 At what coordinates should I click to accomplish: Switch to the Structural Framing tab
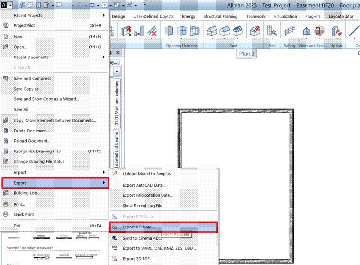[x=220, y=16]
